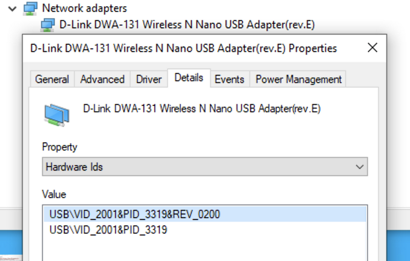Select D-Link DWA-131 entry in device tree
The width and height of the screenshot is (410, 261).
click(187, 24)
